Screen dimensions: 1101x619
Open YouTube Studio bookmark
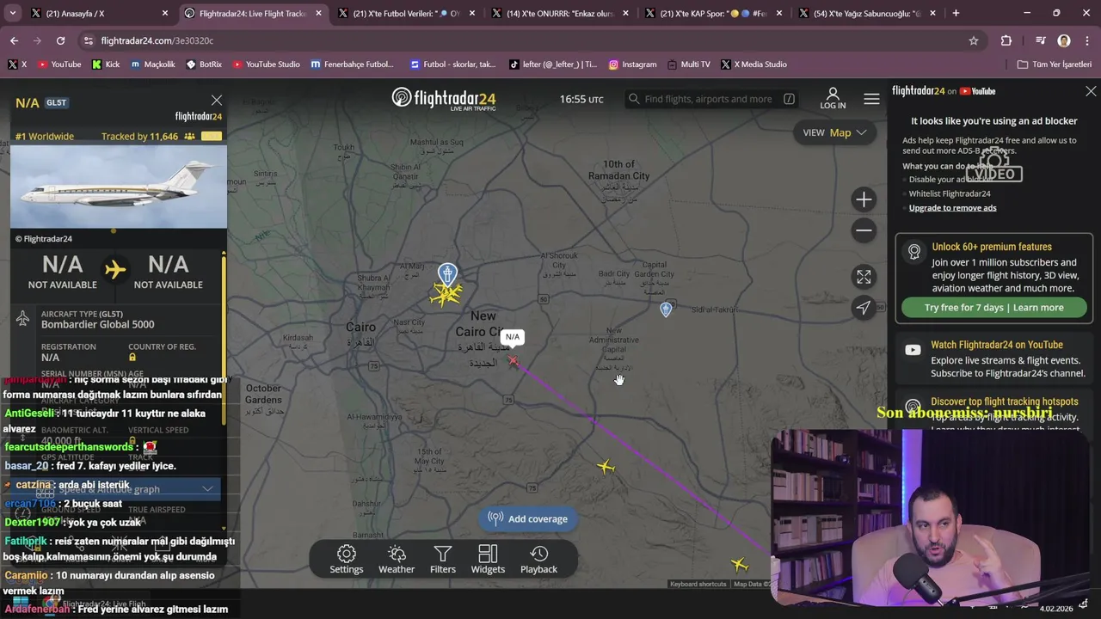(265, 64)
